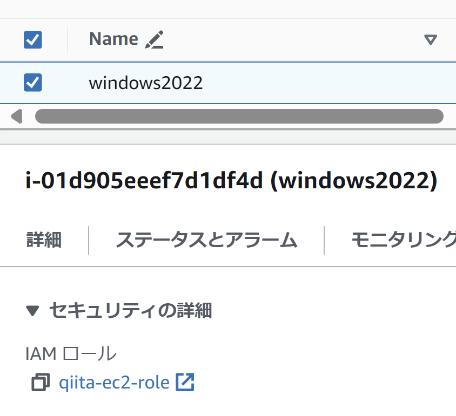The image size is (456, 416).
Task: Open the Name column filter dropdown arrow
Action: 430,39
